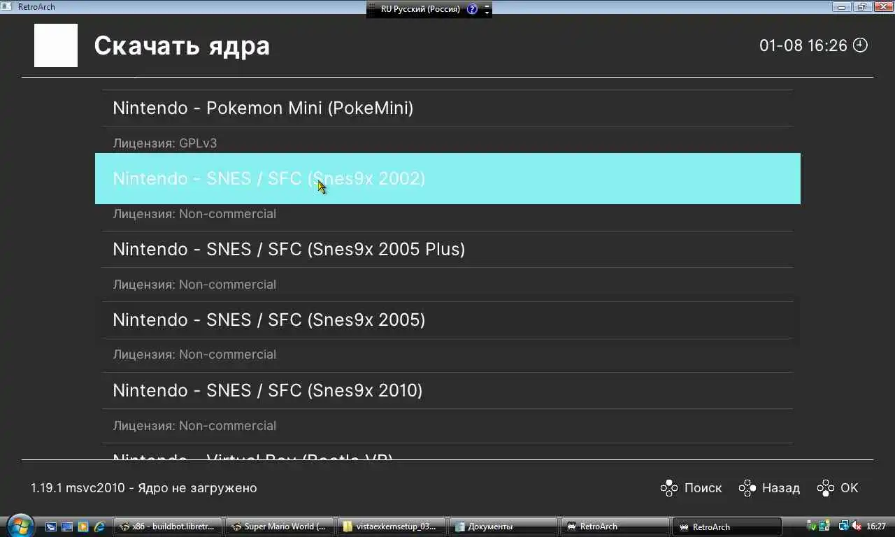895x537 pixels.
Task: Switch to x86 - buildbot.libretro taskbar window
Action: coord(169,527)
